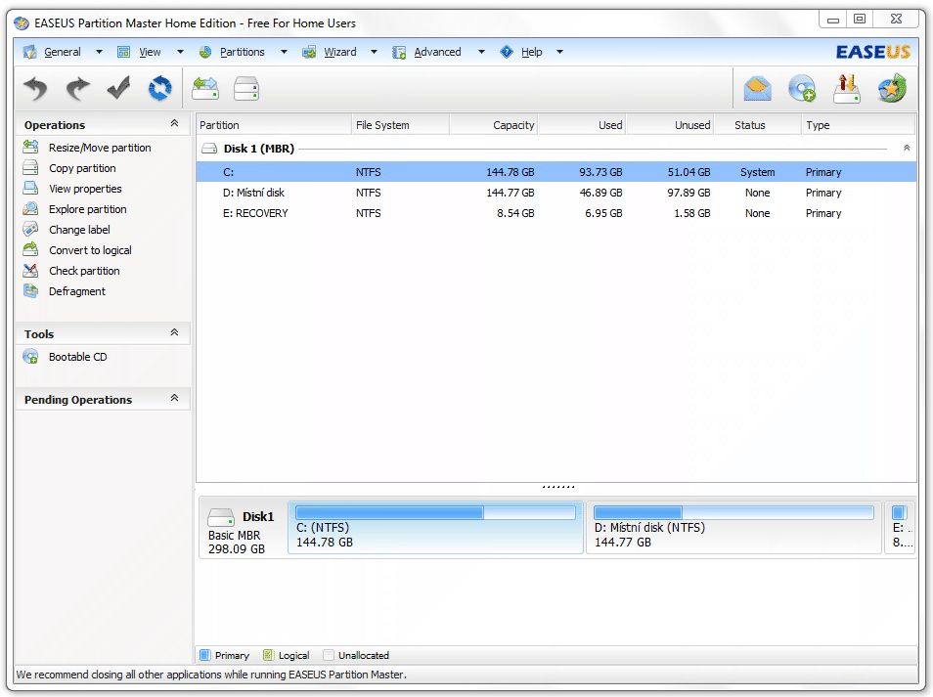Click the Defragment icon in Operations

[30, 290]
